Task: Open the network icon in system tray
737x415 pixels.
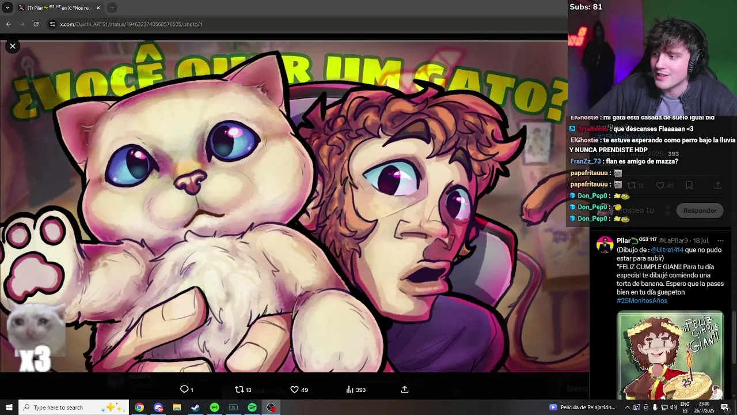Action: pos(664,408)
